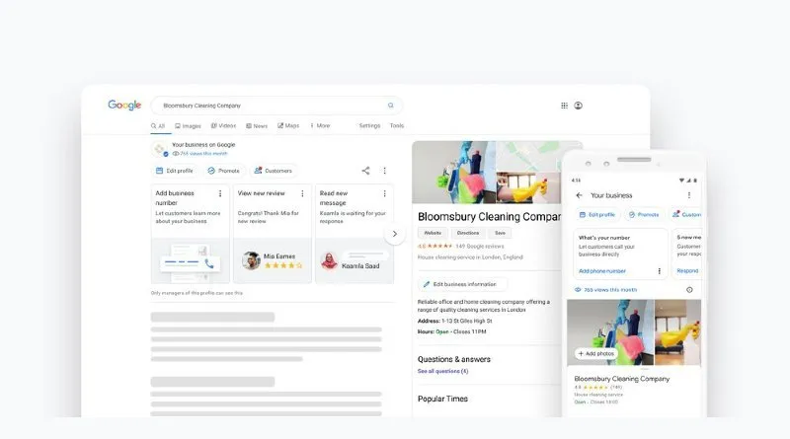Screen dimensions: 790x439
Task: Open options on View new review card
Action: [x=302, y=193]
